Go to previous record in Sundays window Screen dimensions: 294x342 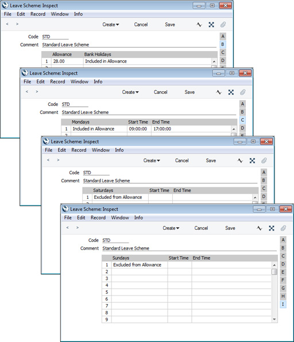(x=68, y=228)
